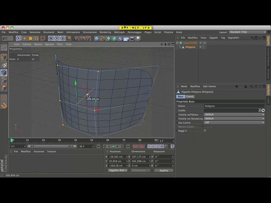Click the timeline preview range slider
Image resolution: width=271 pixels, height=203 pixels.
pos(52,146)
